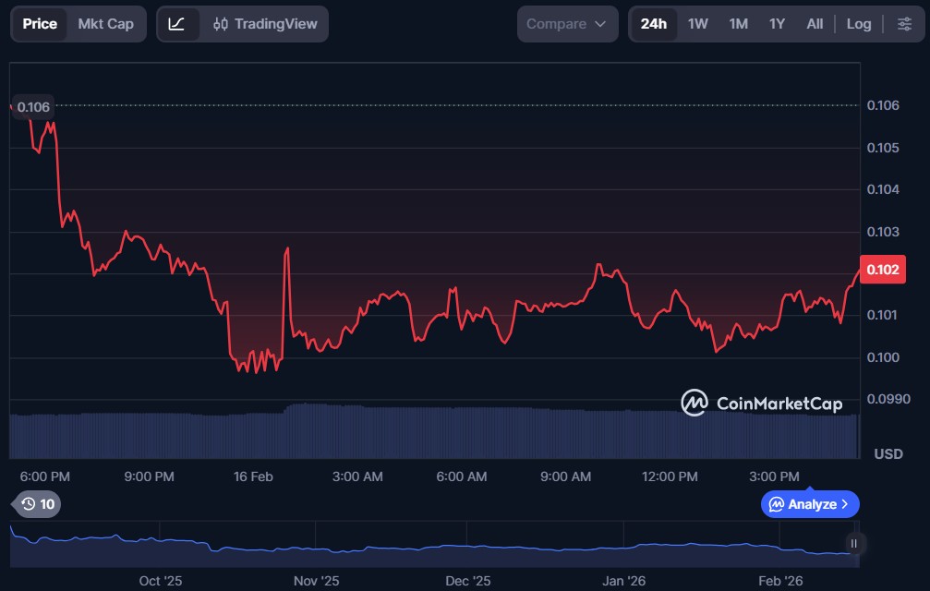Click the CoinMarketCap watermark logo

pos(761,403)
